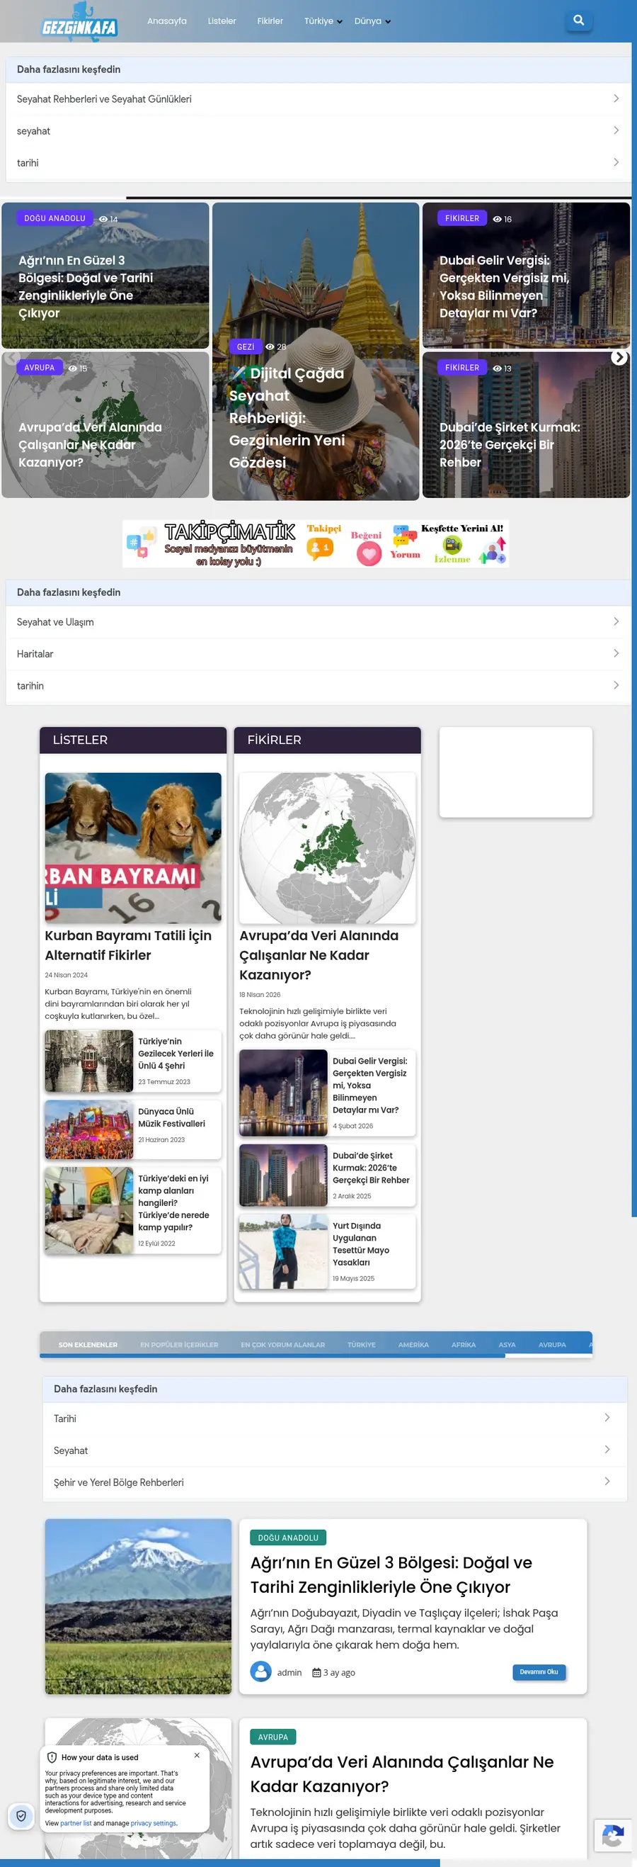Open Dijital Çağda Seyahat Rehberliği slide
Viewport: 637px width, 1867px height.
(287, 417)
